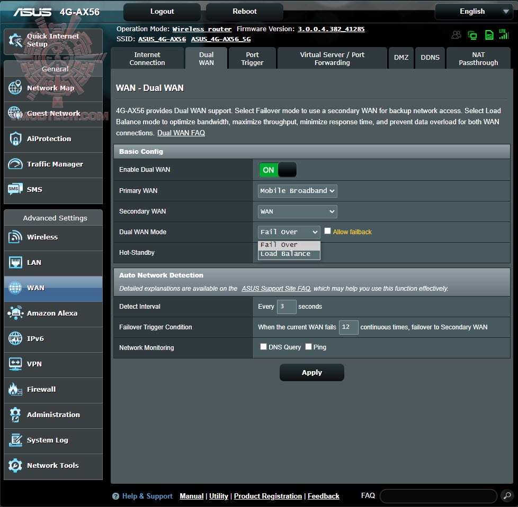Open the Manual link in footer
518x507 pixels.
click(x=192, y=496)
